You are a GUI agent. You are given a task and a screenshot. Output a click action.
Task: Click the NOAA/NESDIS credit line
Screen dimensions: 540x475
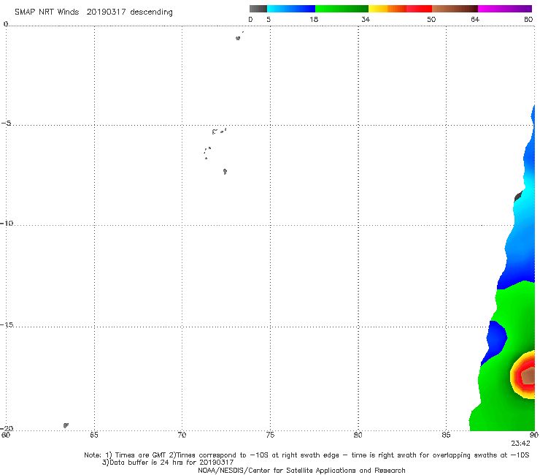coord(301,470)
